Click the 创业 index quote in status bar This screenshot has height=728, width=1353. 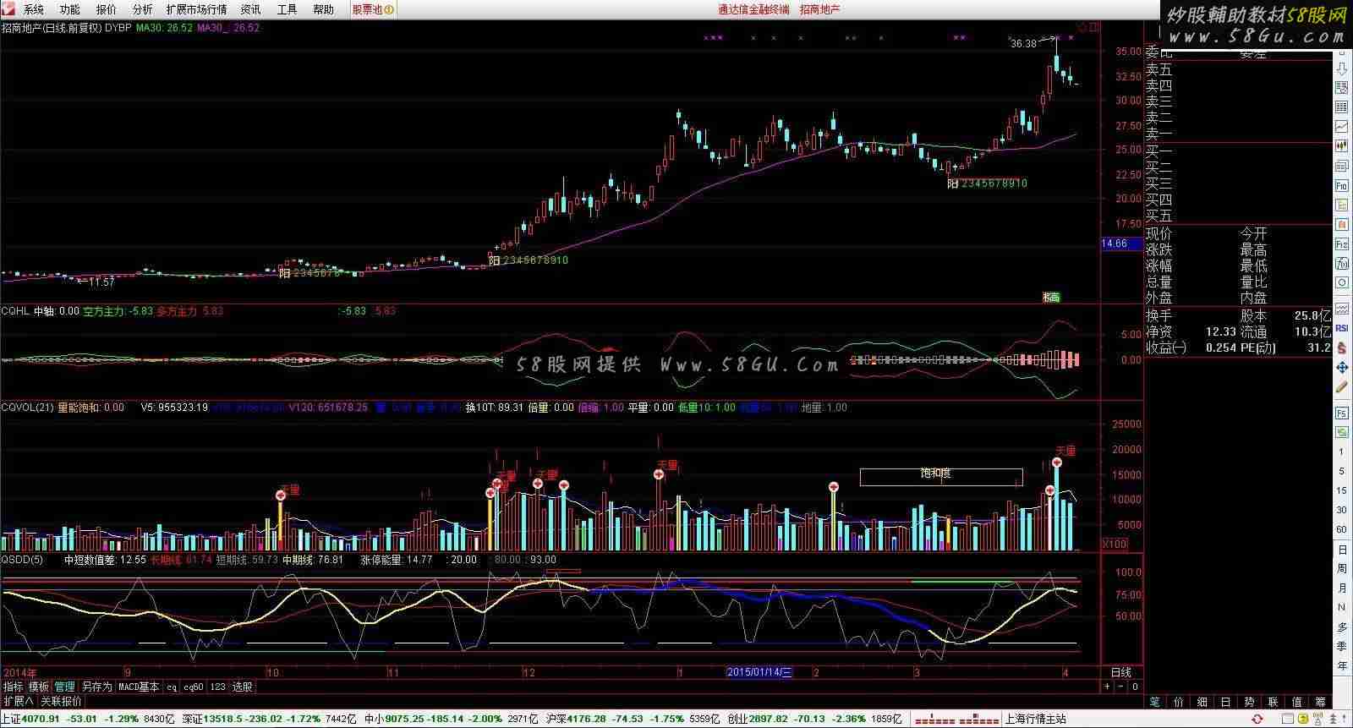click(x=815, y=720)
